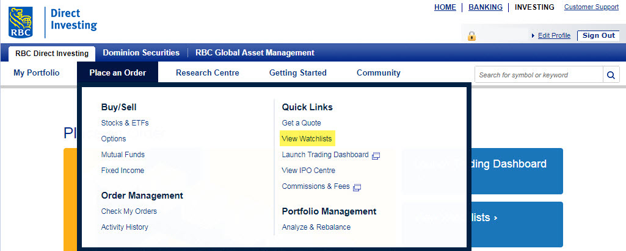This screenshot has width=626, height=251.
Task: Expand the Research Centre menu
Action: pos(207,72)
